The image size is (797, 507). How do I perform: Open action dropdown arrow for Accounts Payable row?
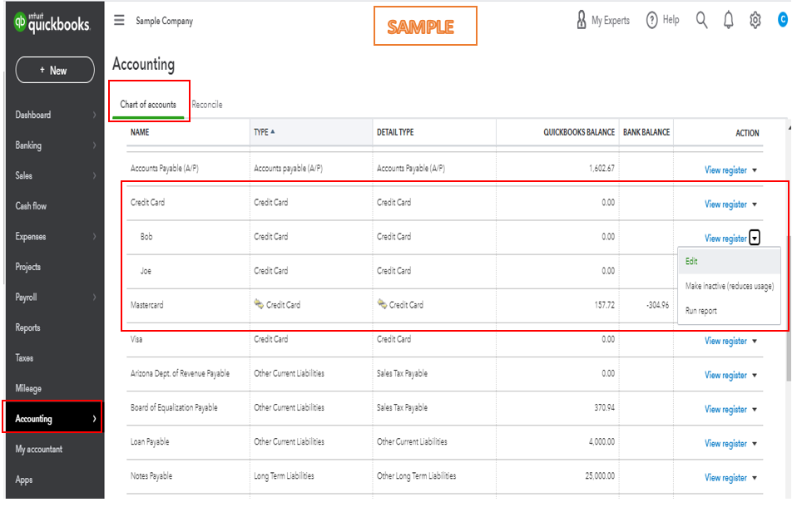click(x=755, y=170)
